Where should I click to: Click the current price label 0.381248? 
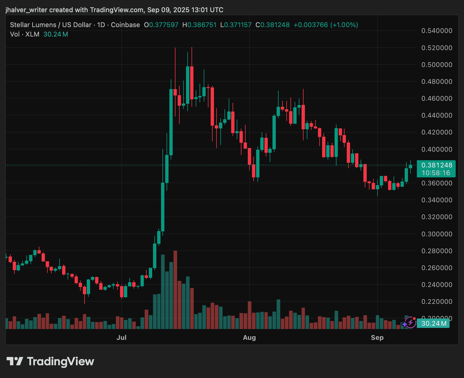coord(437,165)
